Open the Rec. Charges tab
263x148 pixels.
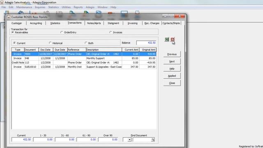click(152, 23)
